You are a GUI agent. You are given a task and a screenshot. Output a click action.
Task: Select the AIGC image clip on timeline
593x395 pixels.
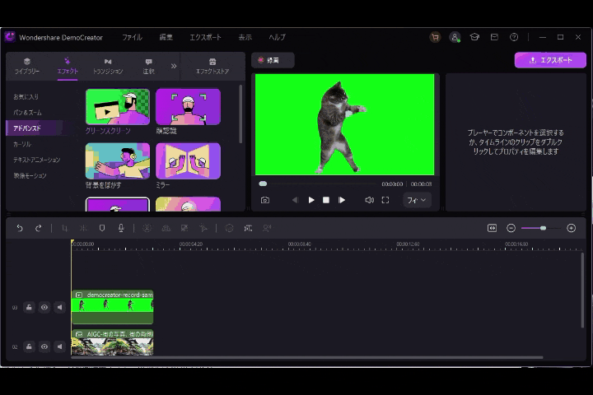tap(112, 342)
